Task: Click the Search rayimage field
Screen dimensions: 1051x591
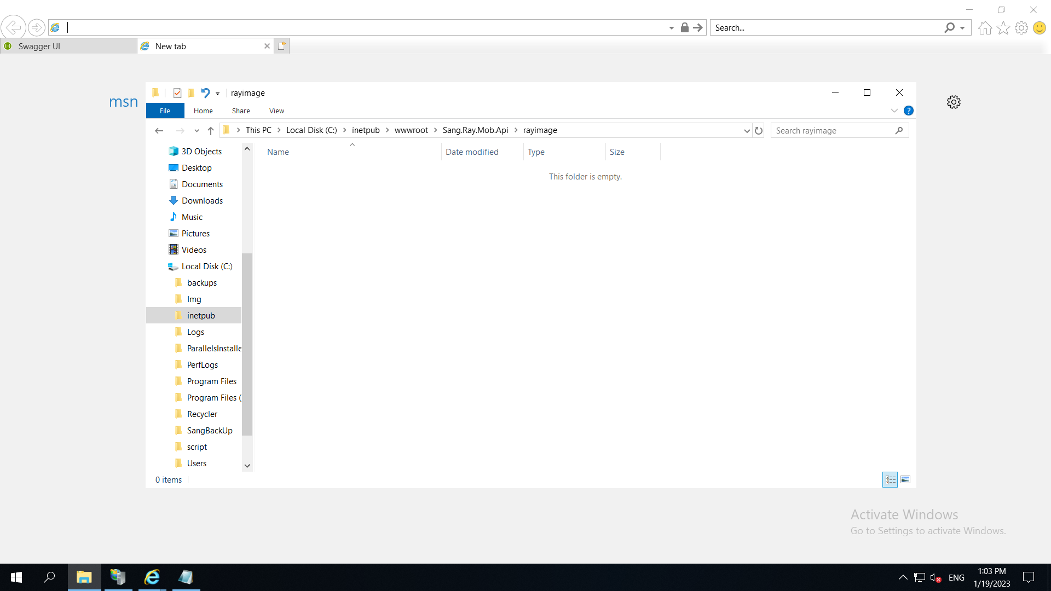Action: click(x=832, y=131)
